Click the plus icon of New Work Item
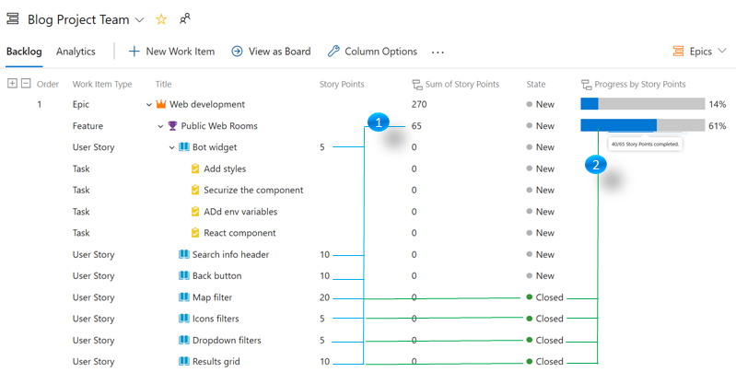Viewport: 736px width, 372px height. coord(134,52)
